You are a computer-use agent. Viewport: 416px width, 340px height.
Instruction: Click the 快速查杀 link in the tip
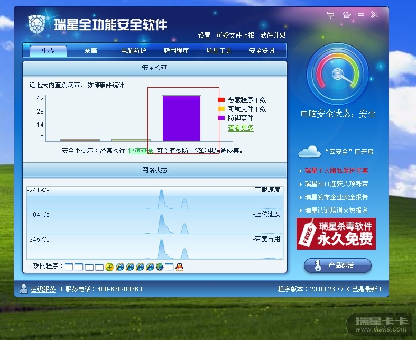click(x=141, y=151)
